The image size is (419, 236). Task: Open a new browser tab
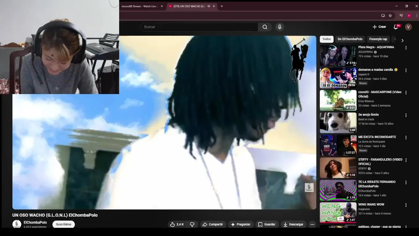[222, 6]
